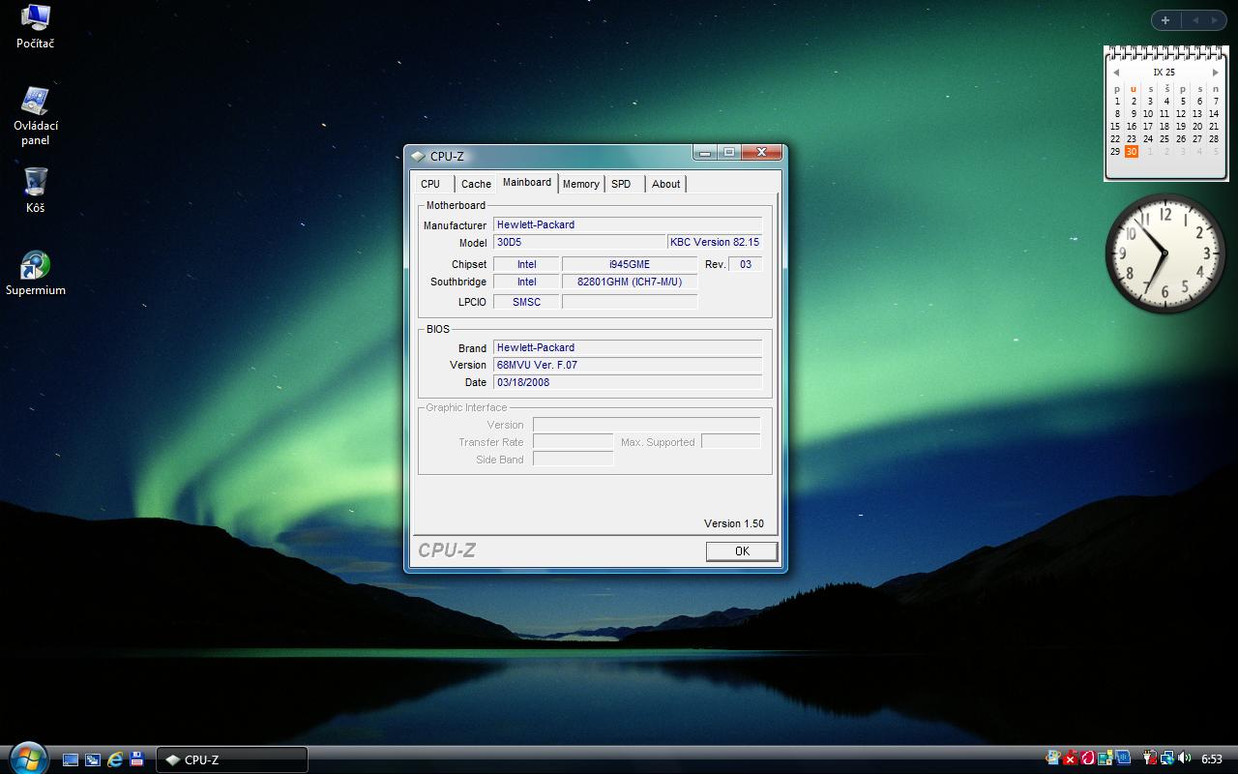This screenshot has width=1238, height=774.
Task: Click the Max. Supported field
Action: pos(731,442)
